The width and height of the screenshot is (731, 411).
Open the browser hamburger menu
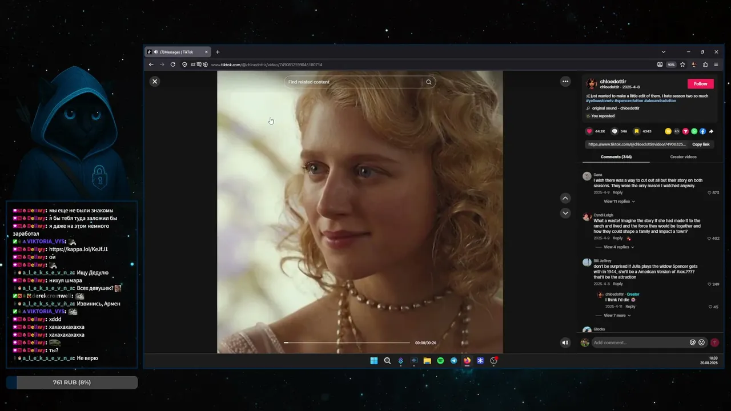[x=716, y=65]
